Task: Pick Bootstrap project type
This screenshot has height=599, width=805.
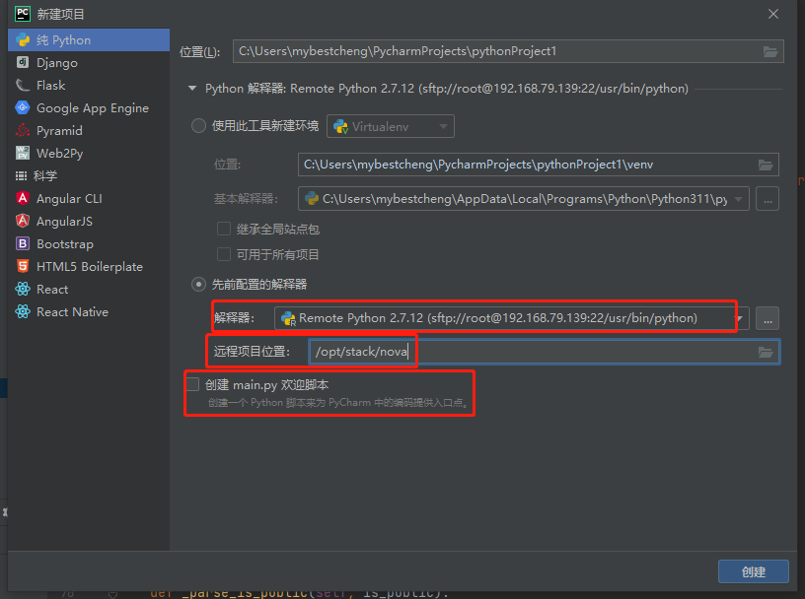Action: pyautogui.click(x=89, y=243)
